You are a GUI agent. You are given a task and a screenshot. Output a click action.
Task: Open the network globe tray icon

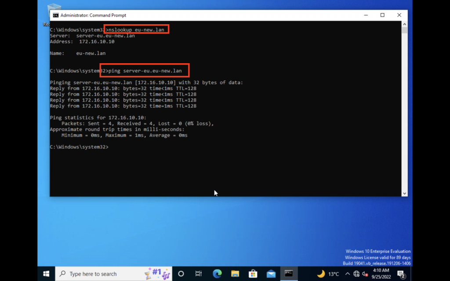click(356, 274)
